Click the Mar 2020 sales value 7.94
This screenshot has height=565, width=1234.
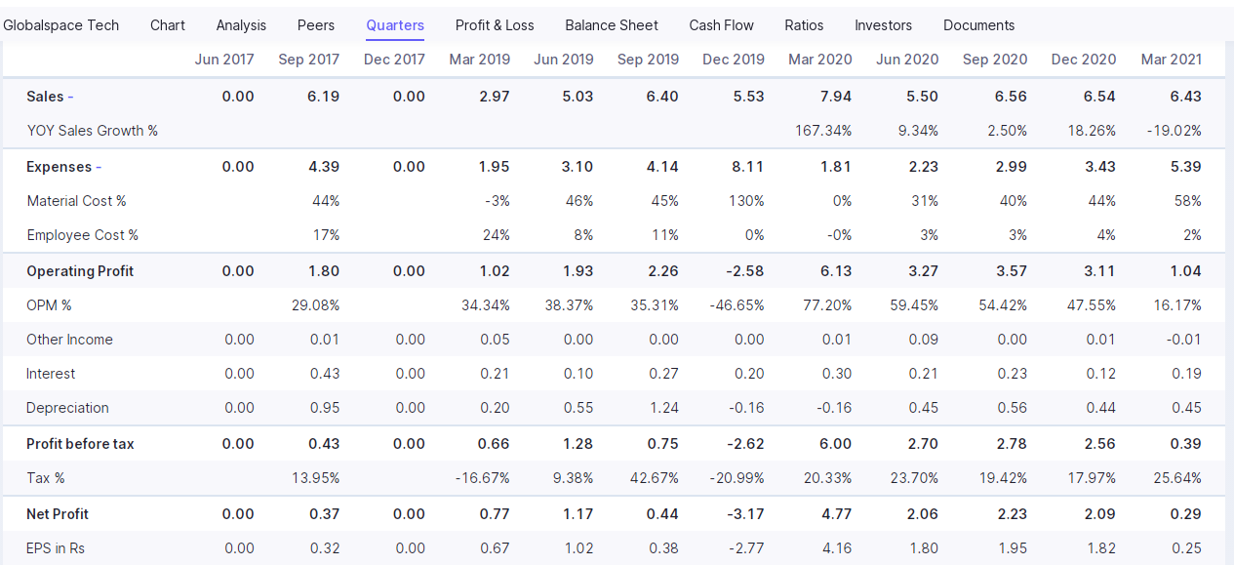[x=835, y=97]
